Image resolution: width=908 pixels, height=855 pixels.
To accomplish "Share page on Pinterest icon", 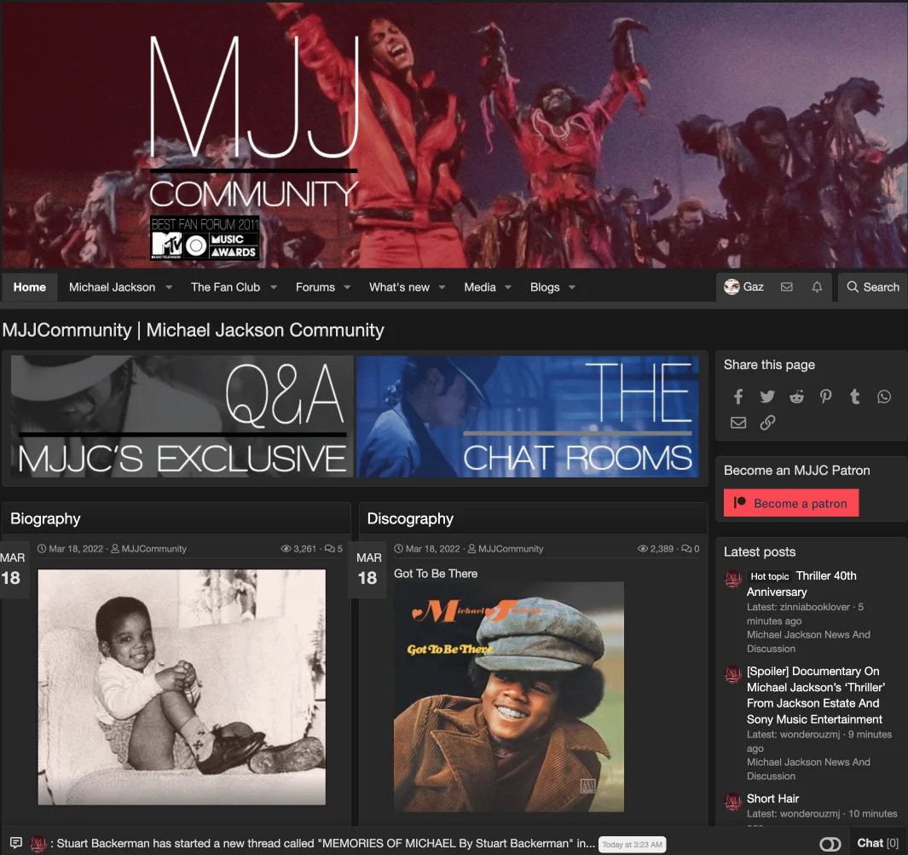I will pyautogui.click(x=826, y=396).
